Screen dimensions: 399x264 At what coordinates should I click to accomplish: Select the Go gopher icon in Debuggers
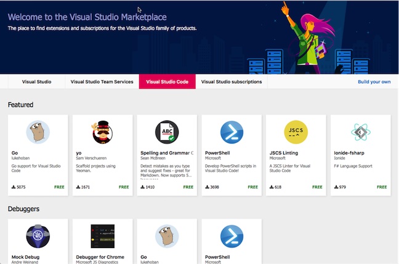point(167,236)
